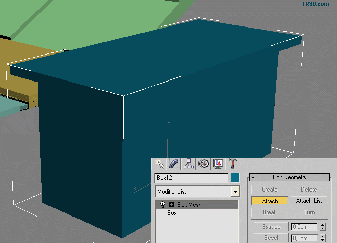Click the Attach List button

[309, 201]
